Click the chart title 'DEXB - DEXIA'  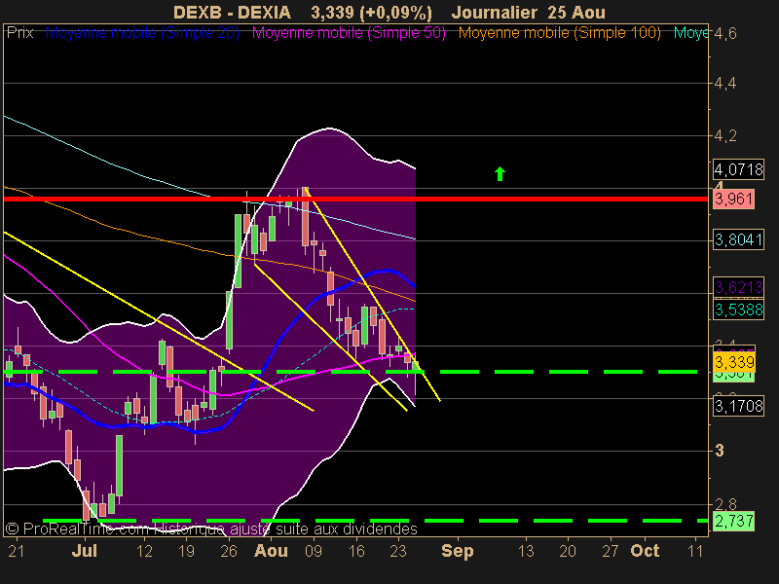(x=232, y=12)
